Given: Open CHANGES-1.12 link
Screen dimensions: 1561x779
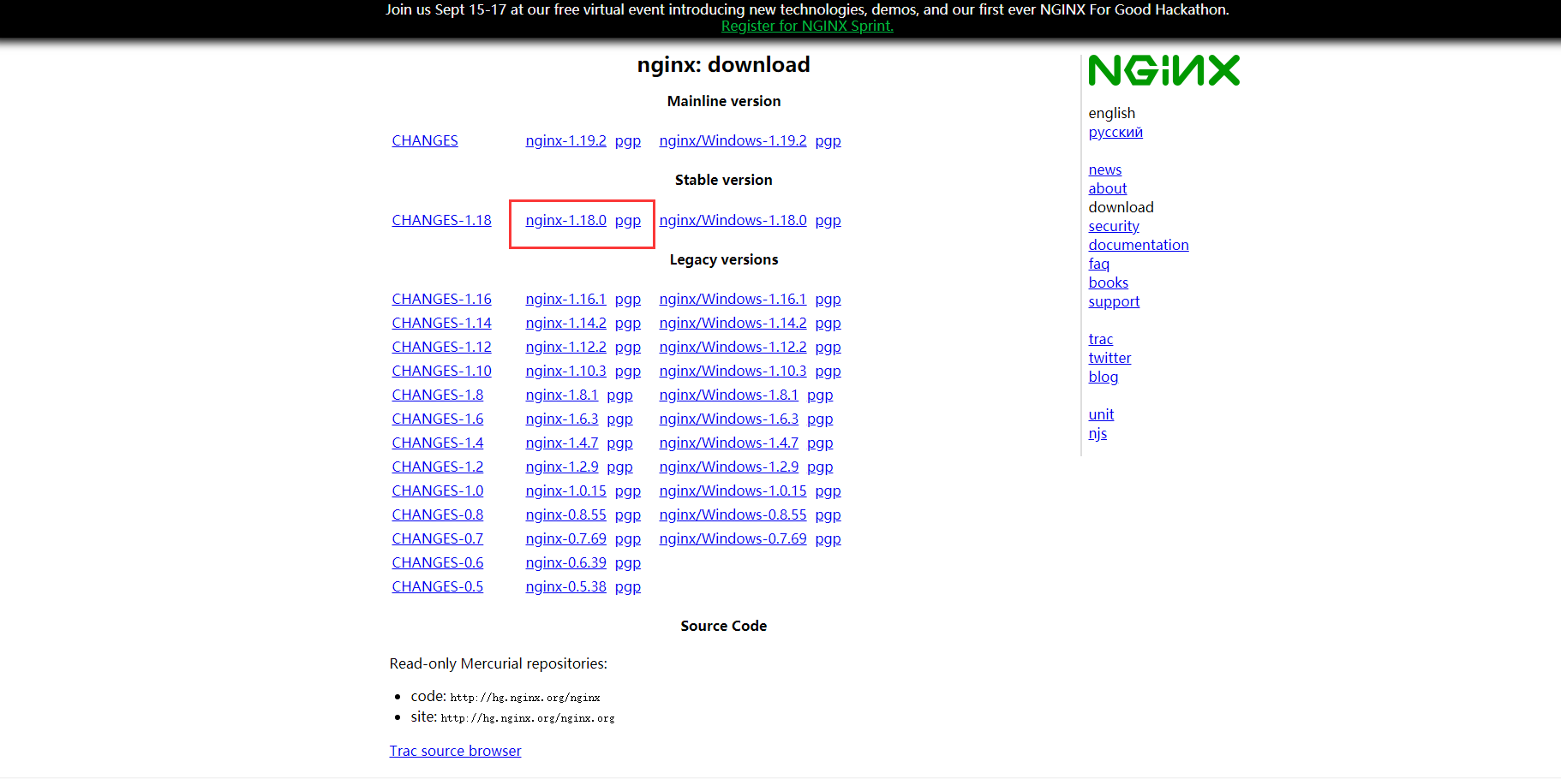Looking at the screenshot, I should tap(441, 347).
